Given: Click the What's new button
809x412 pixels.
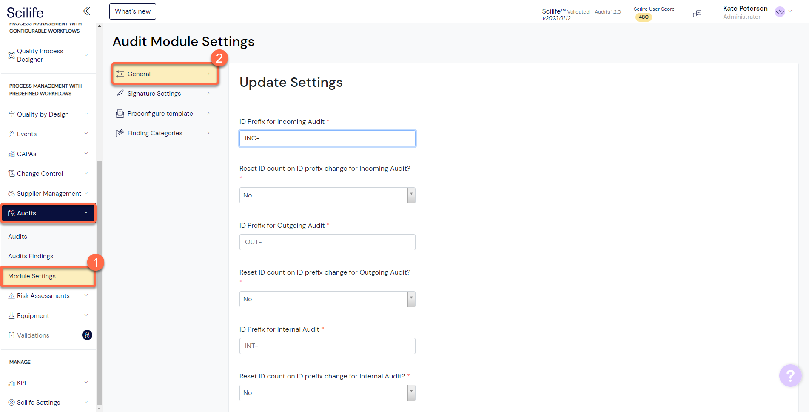Looking at the screenshot, I should [x=133, y=11].
